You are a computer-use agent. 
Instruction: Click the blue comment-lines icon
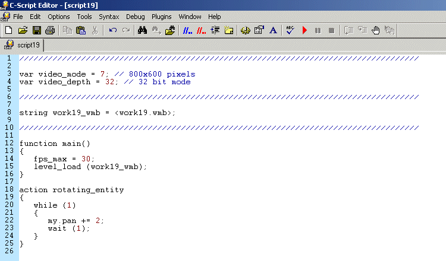pos(187,30)
